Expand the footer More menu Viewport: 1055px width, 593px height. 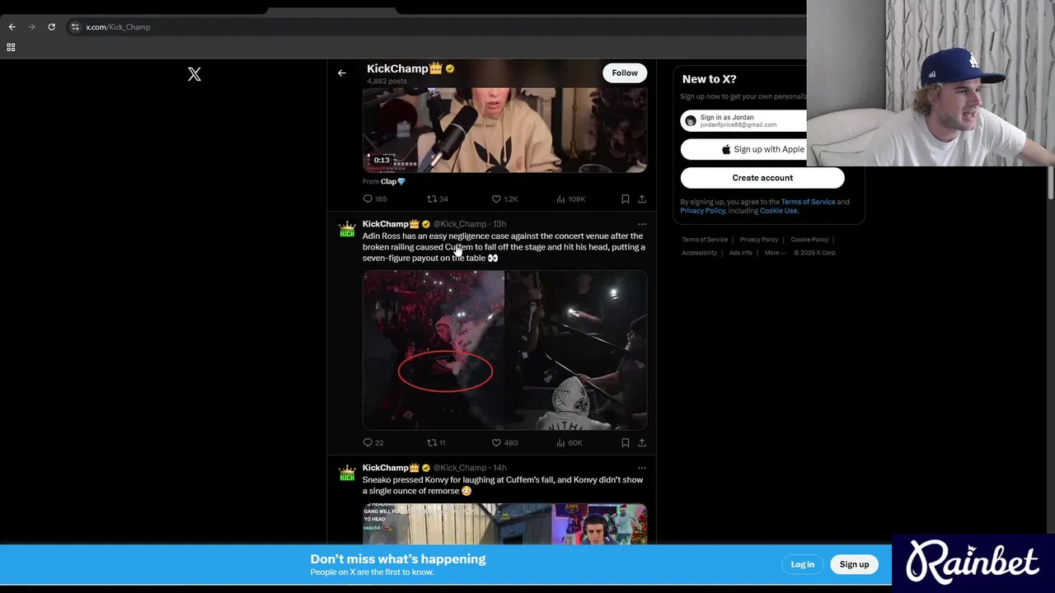(775, 253)
